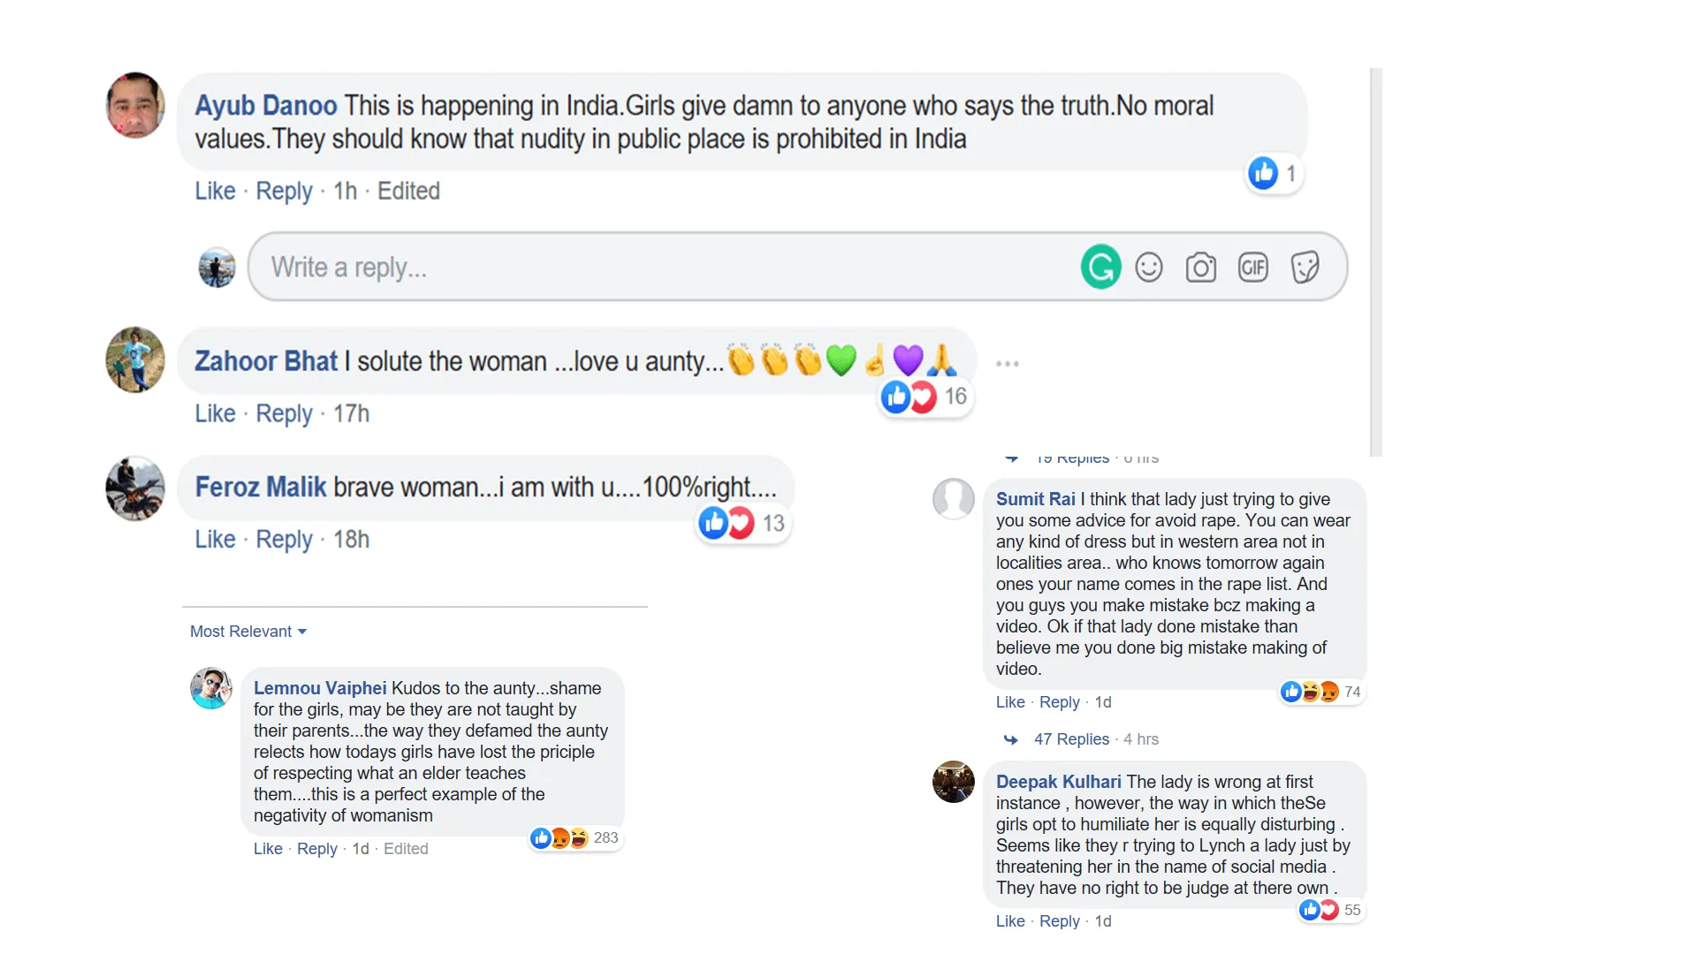Expand the 19 Replies thread
The height and width of the screenshot is (954, 1697).
(1072, 458)
